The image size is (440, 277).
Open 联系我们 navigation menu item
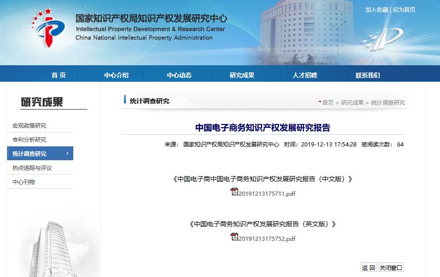tap(368, 75)
